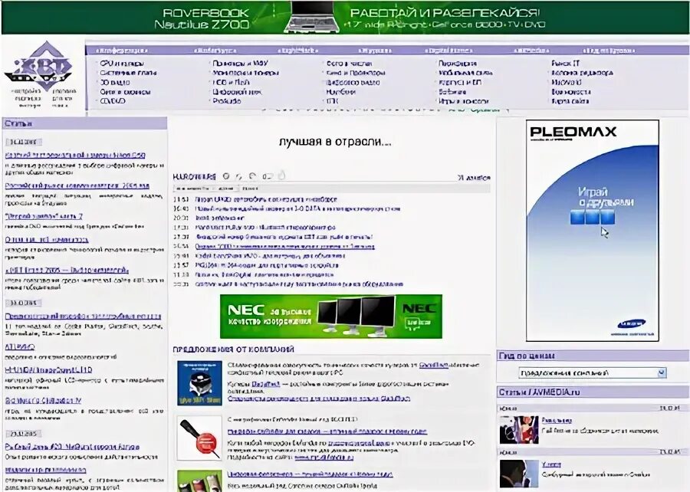
Task: Click the Статьи FAVMEDIA.ru section heading
Action: click(539, 392)
